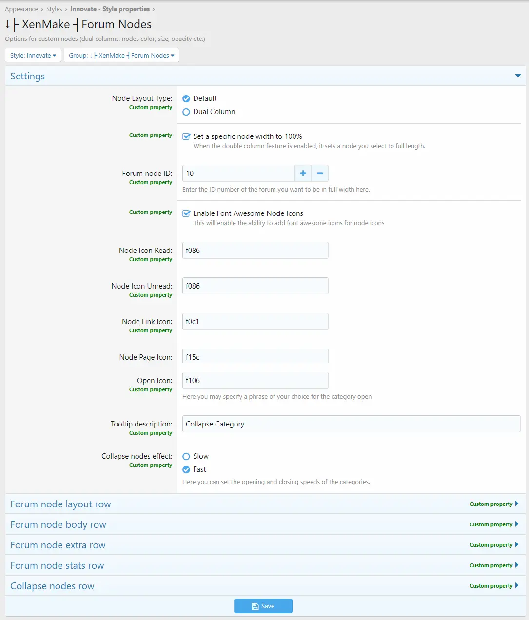Click Custom property beside Font Awesome checkbox
The height and width of the screenshot is (620, 529).
click(151, 212)
